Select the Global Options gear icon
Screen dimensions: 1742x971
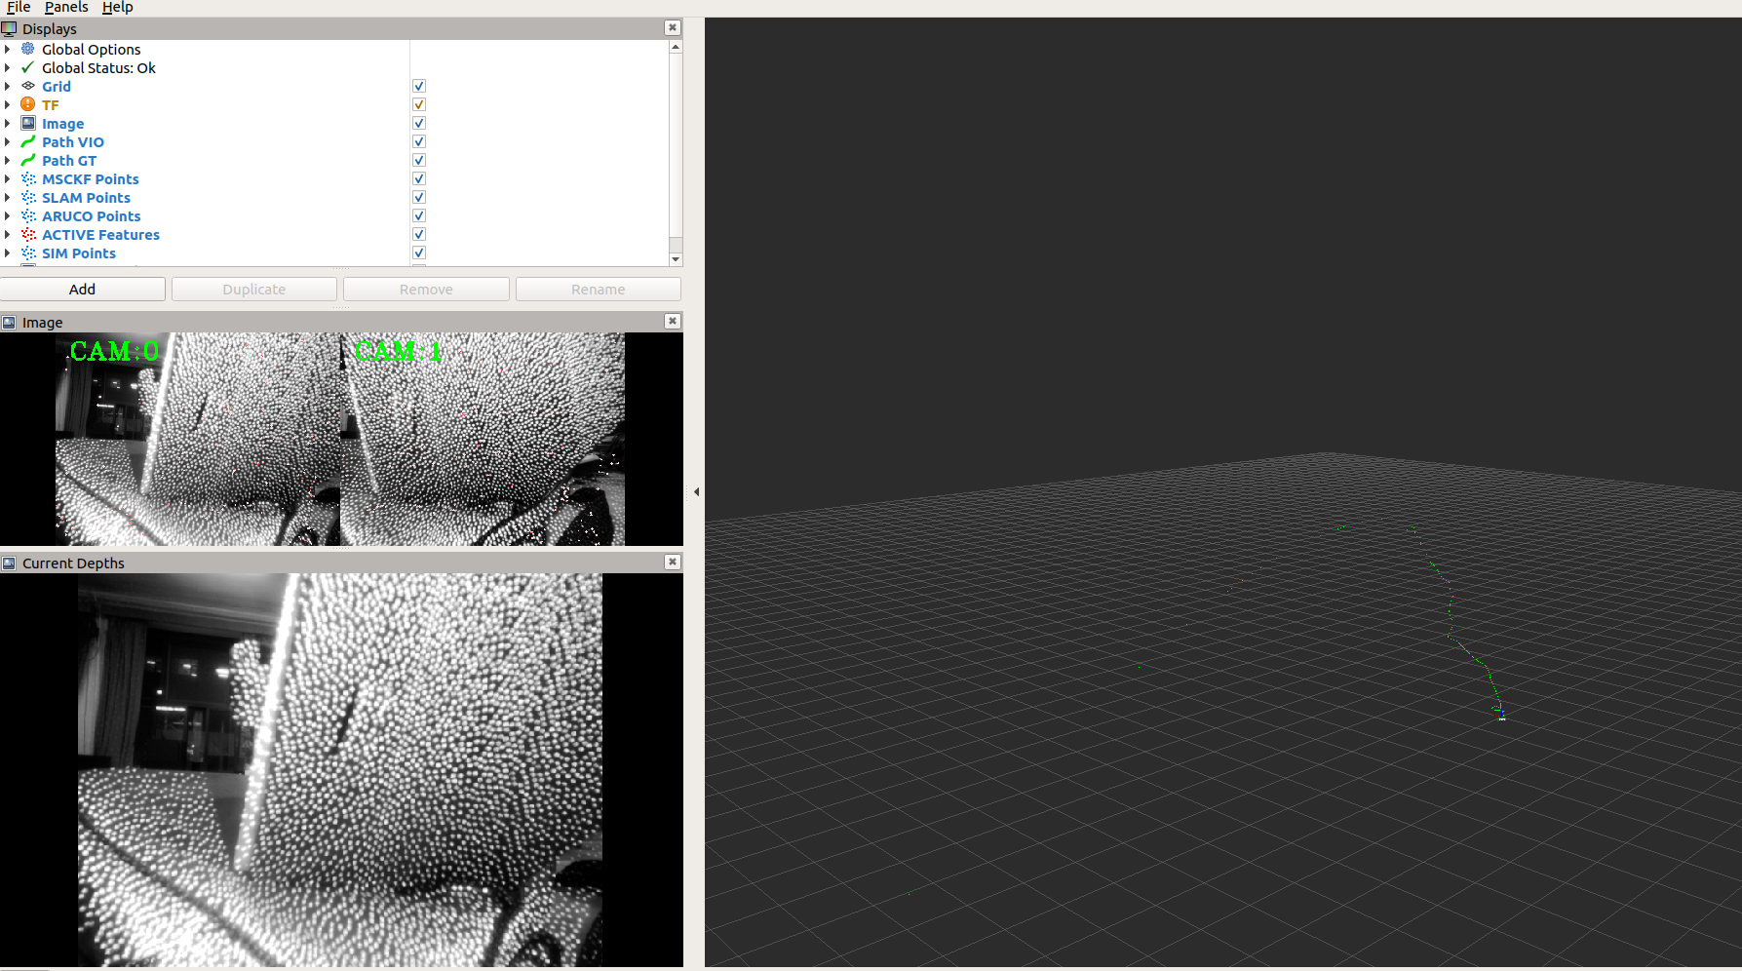tap(27, 49)
